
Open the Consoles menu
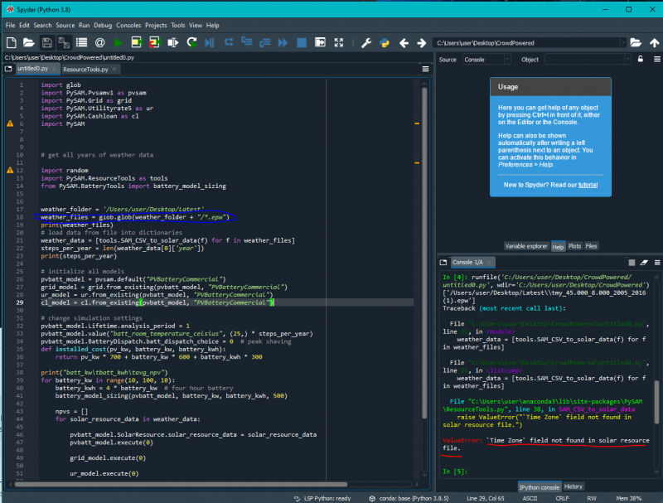tap(128, 26)
